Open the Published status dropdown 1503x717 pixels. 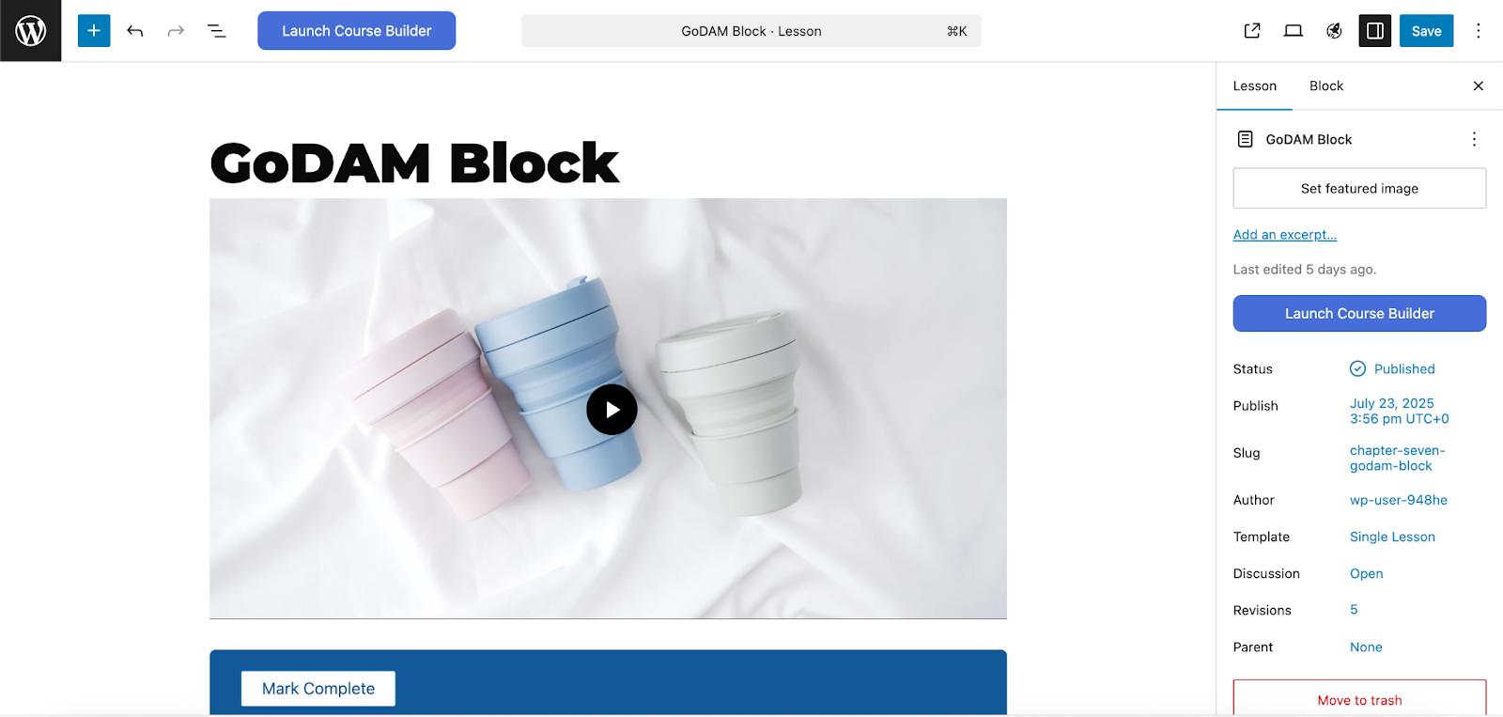coord(1393,369)
